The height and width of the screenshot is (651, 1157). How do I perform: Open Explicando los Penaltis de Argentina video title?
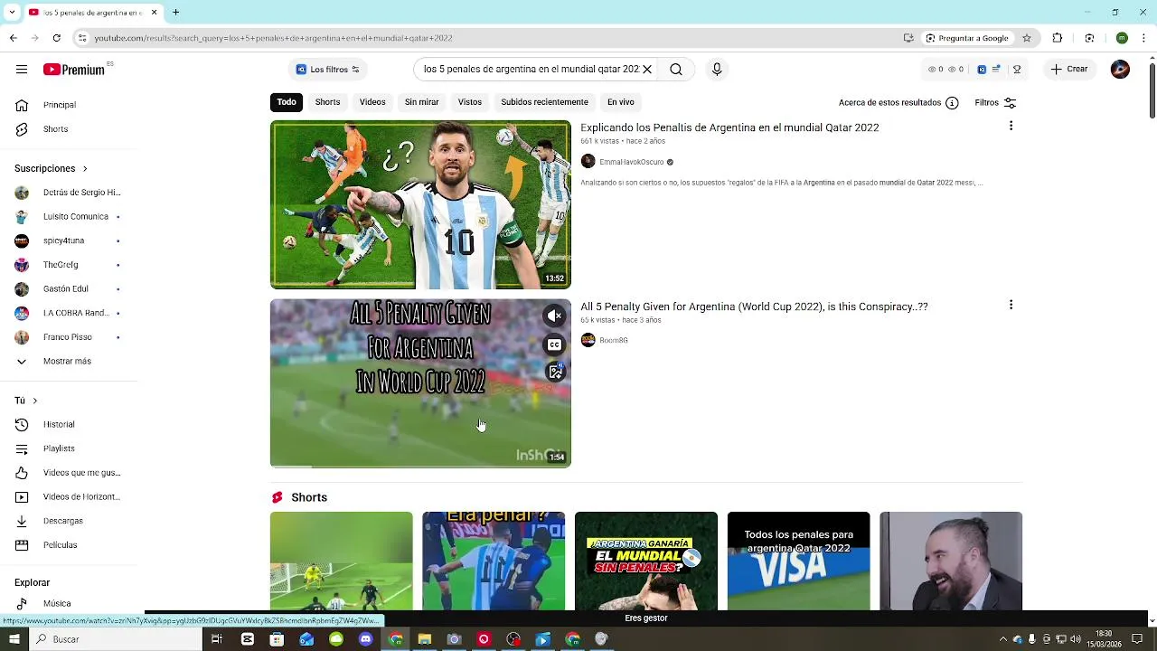[x=729, y=127]
